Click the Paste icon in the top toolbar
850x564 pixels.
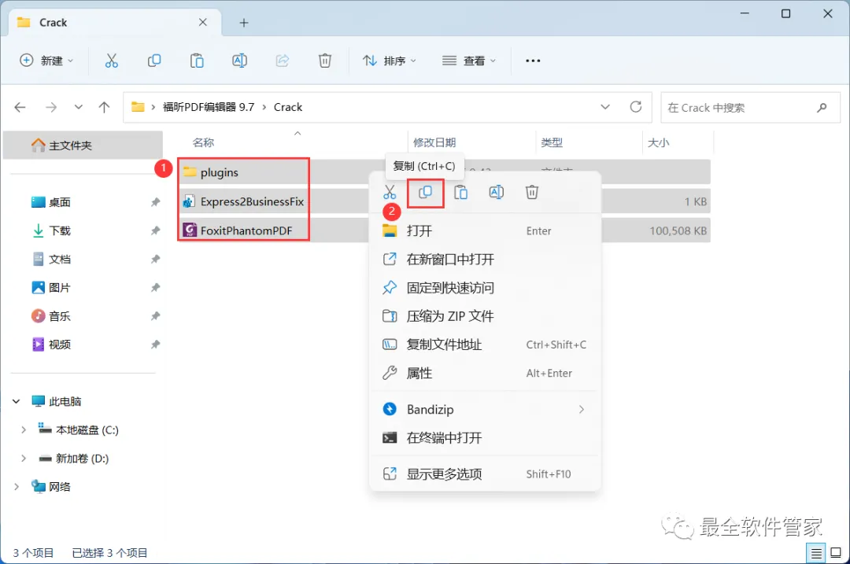pos(197,61)
